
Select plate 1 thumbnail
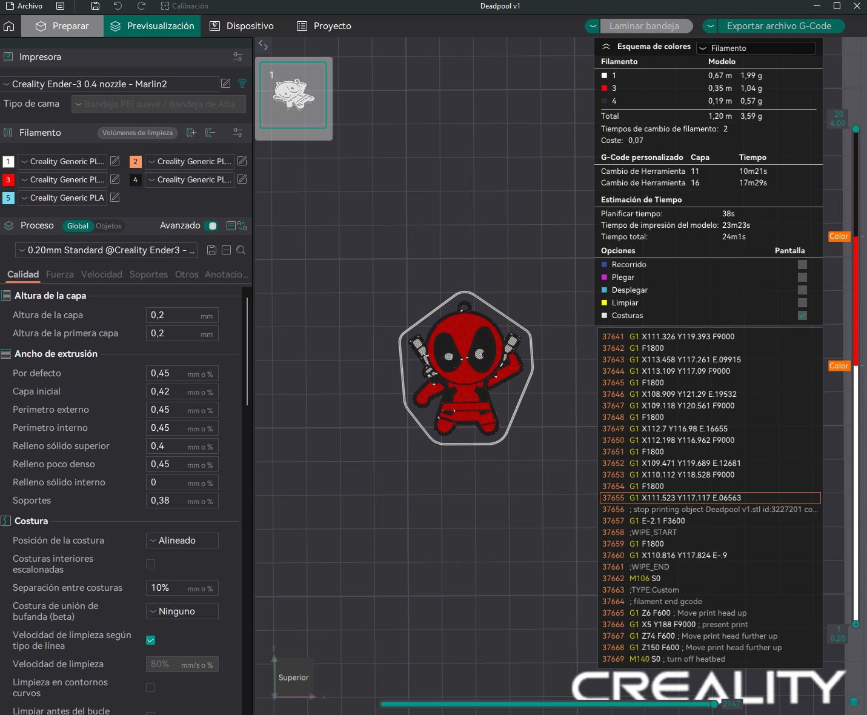coord(293,95)
